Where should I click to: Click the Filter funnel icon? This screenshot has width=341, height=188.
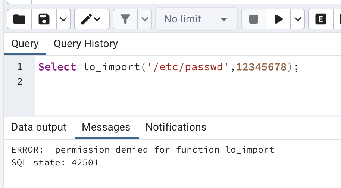[x=125, y=19]
